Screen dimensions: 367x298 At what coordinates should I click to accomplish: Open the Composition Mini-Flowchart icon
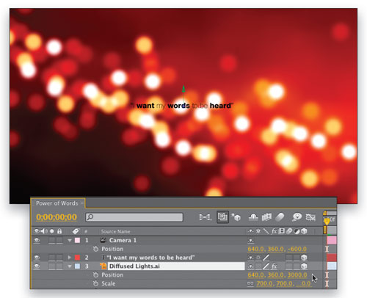tap(205, 217)
